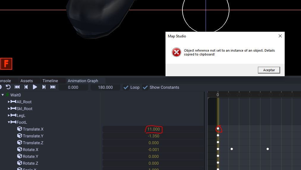Click the Map Studio dialog title
Screen dimensions: 301x170
[x=177, y=36]
